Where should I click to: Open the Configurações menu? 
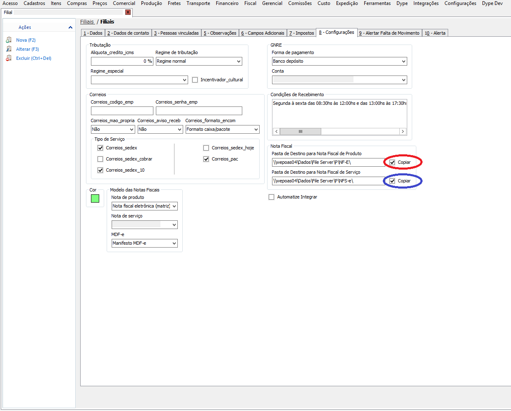click(x=460, y=3)
